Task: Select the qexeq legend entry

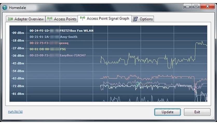Action: pyautogui.click(x=49, y=43)
